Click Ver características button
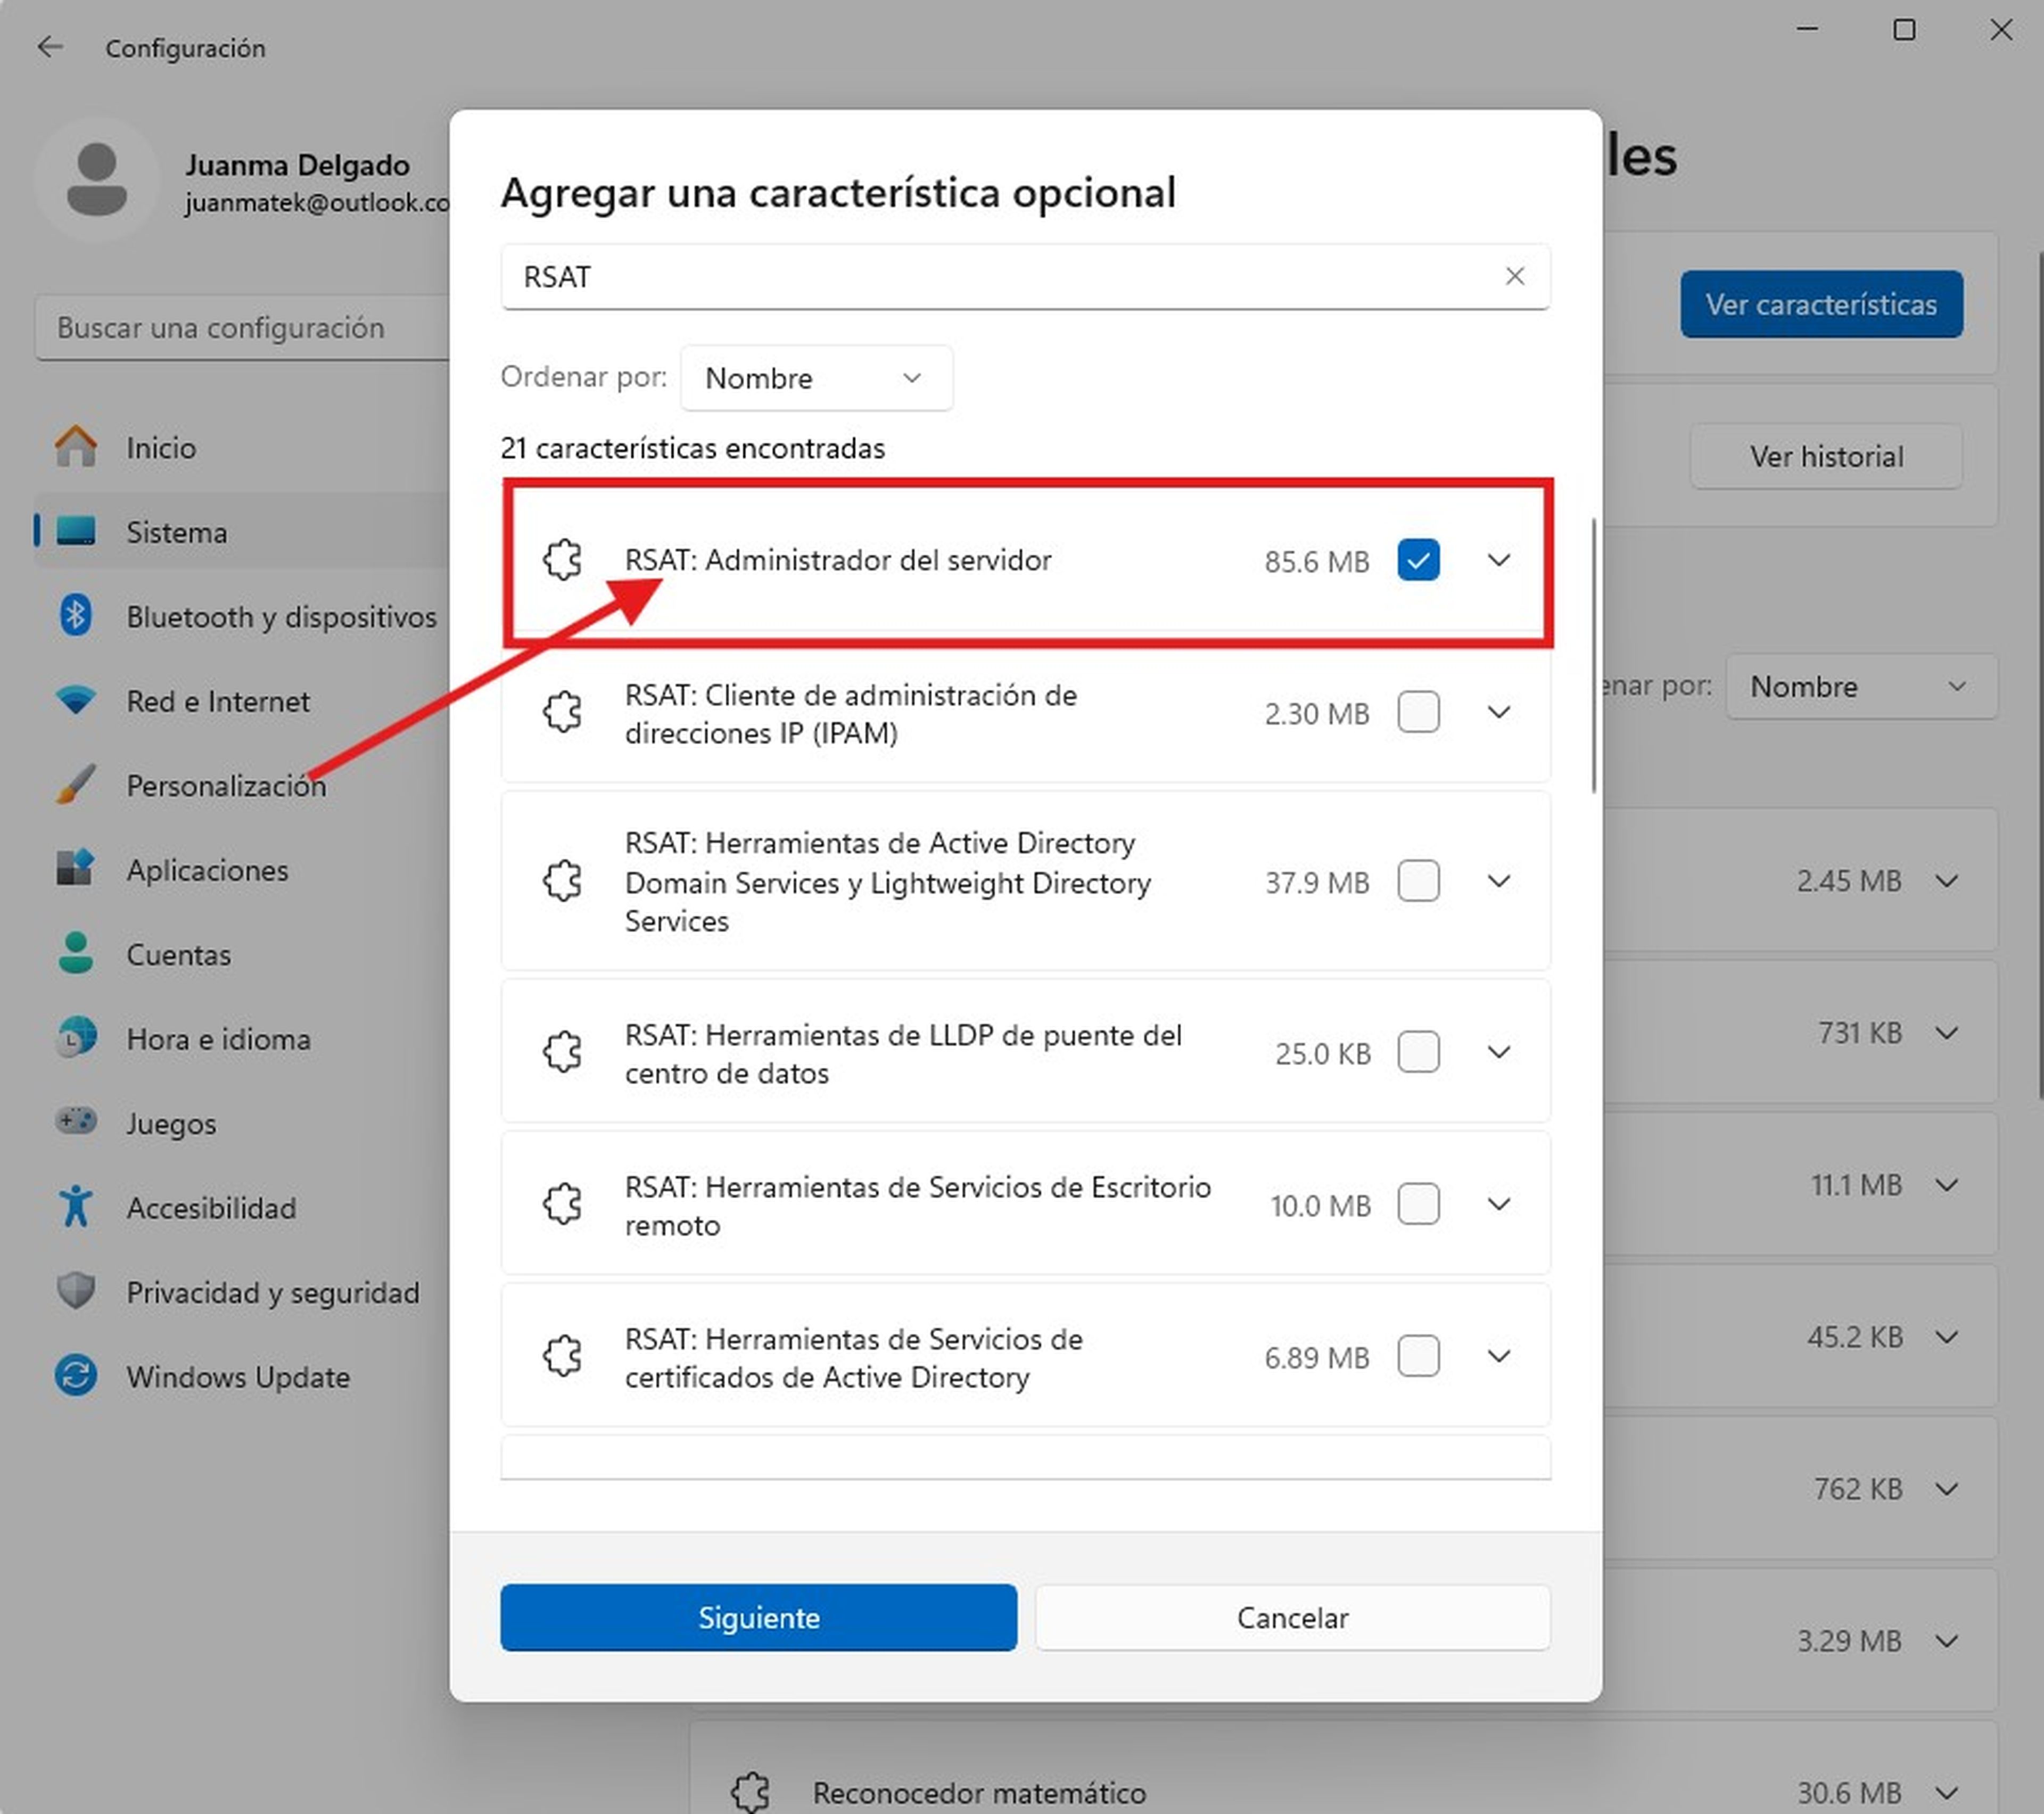2044x1814 pixels. tap(1821, 304)
